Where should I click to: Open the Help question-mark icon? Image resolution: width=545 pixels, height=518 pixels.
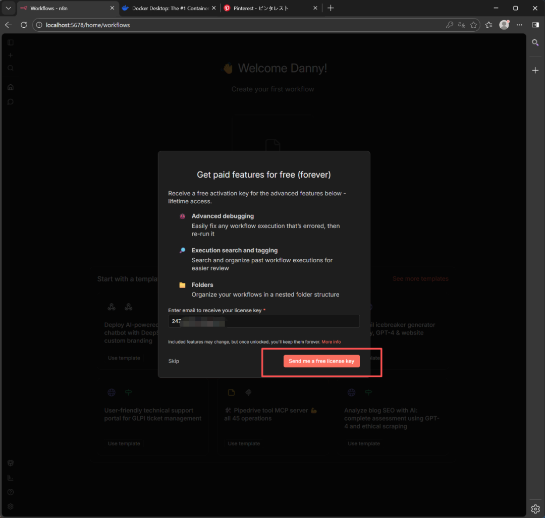pos(10,492)
